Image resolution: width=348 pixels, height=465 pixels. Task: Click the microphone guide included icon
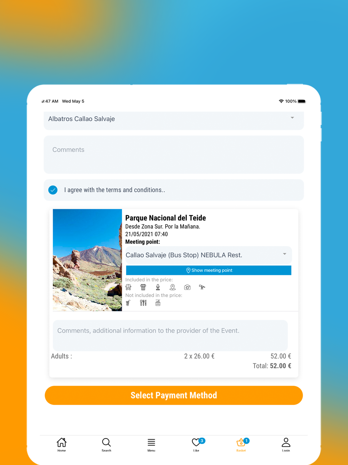[158, 287]
